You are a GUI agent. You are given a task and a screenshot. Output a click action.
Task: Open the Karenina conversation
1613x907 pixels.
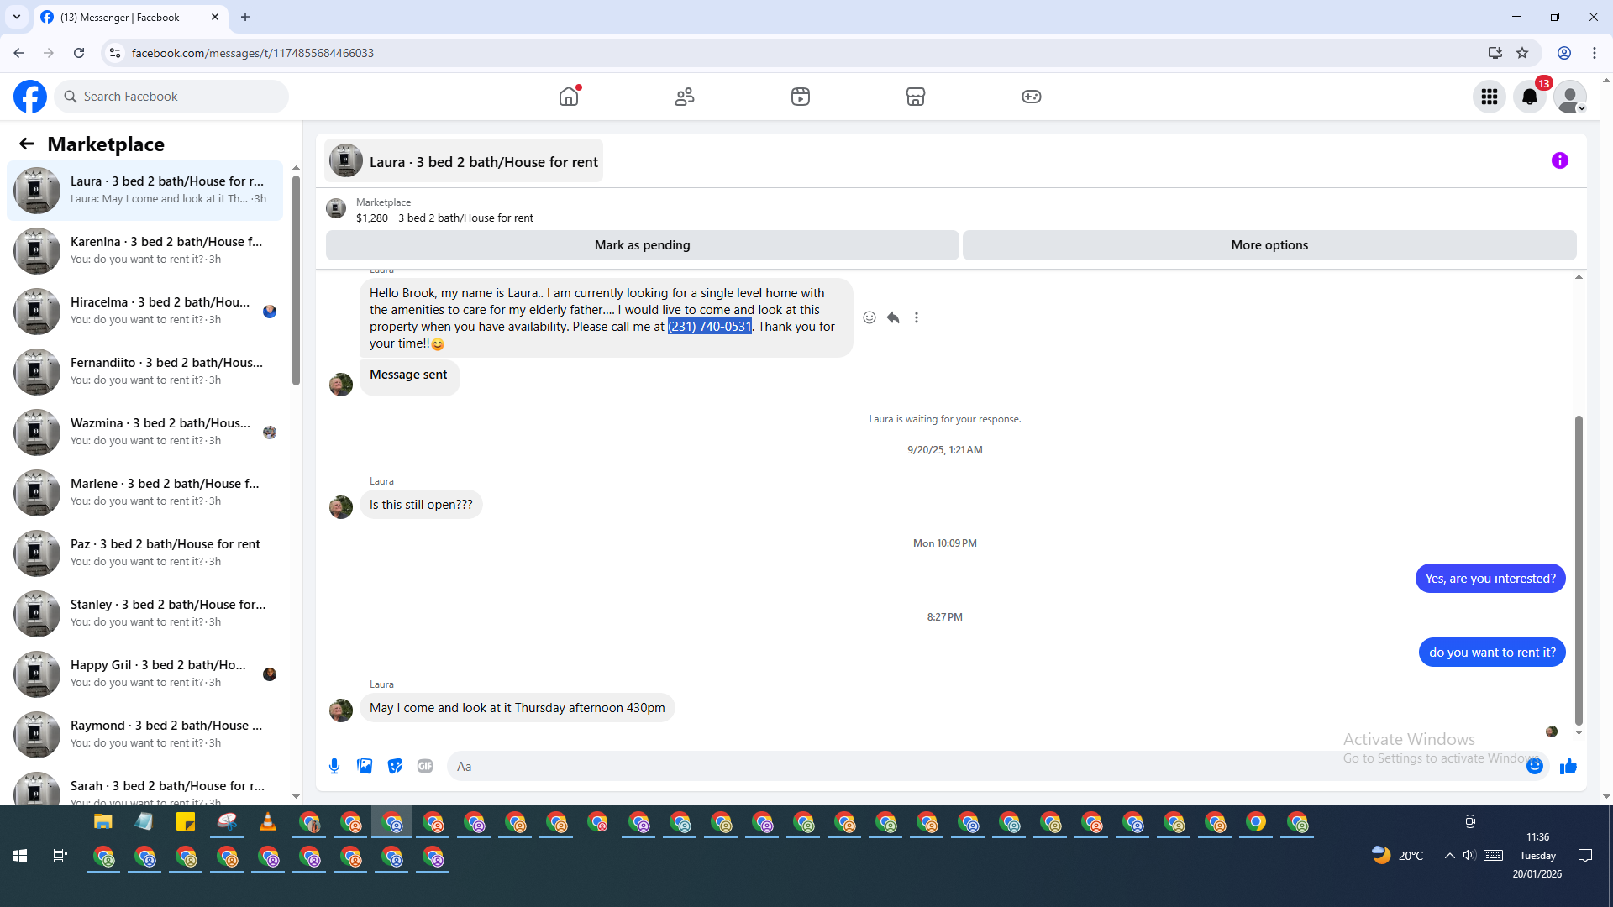(x=145, y=251)
